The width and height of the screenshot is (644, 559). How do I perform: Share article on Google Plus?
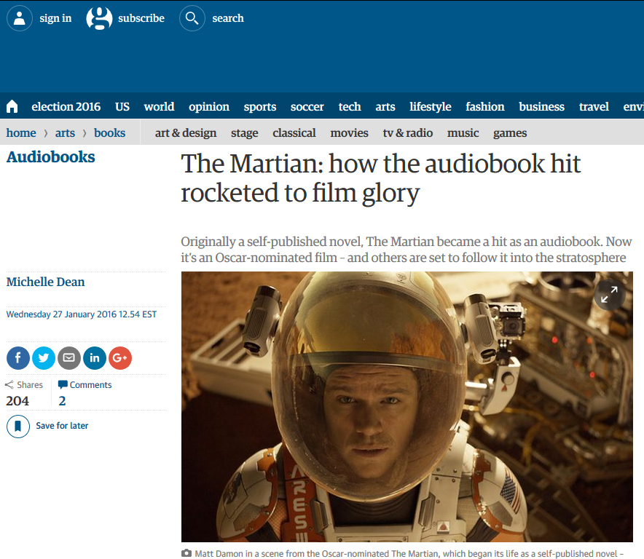coord(120,358)
